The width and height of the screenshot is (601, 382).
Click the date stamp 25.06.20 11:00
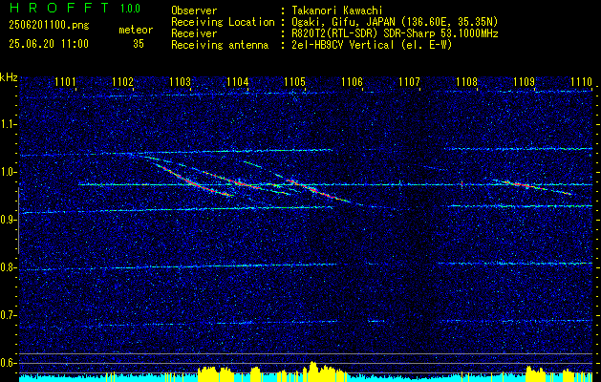click(49, 44)
